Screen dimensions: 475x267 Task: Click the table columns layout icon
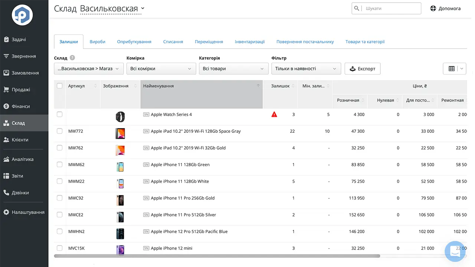coord(451,69)
